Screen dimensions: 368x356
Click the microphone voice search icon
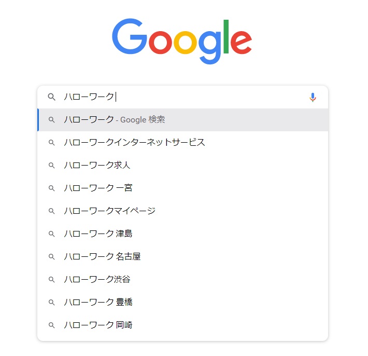click(x=313, y=97)
